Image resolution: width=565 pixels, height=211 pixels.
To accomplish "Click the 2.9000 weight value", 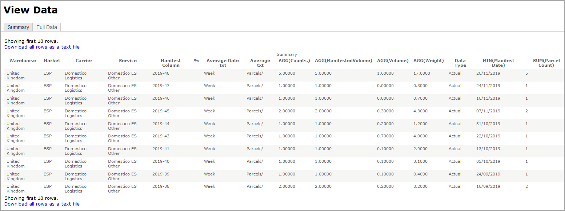I will pyautogui.click(x=421, y=149).
